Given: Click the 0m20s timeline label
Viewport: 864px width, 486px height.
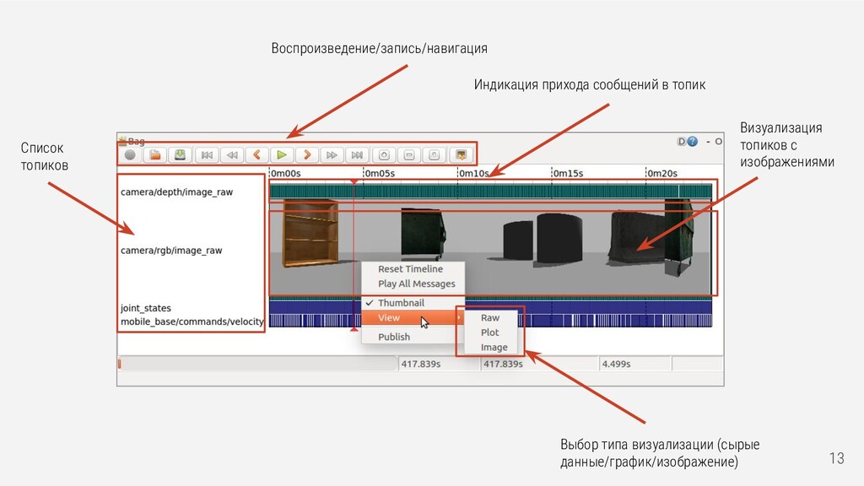Looking at the screenshot, I should [x=662, y=173].
